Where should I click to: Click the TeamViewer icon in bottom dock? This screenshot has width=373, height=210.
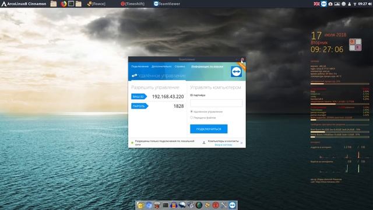click(x=233, y=205)
